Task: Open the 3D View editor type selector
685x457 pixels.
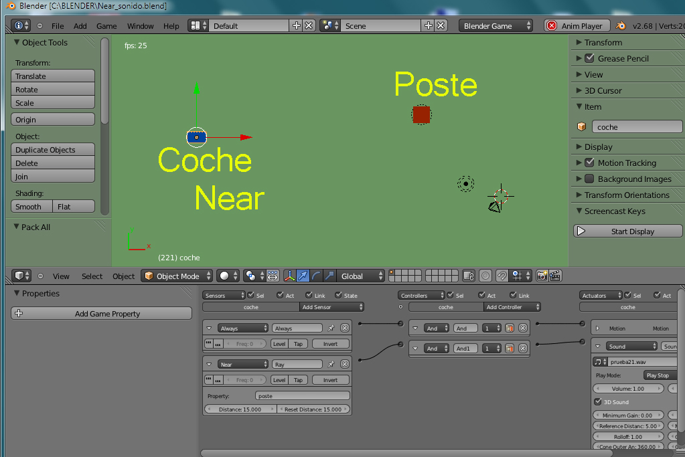Action: (21, 276)
